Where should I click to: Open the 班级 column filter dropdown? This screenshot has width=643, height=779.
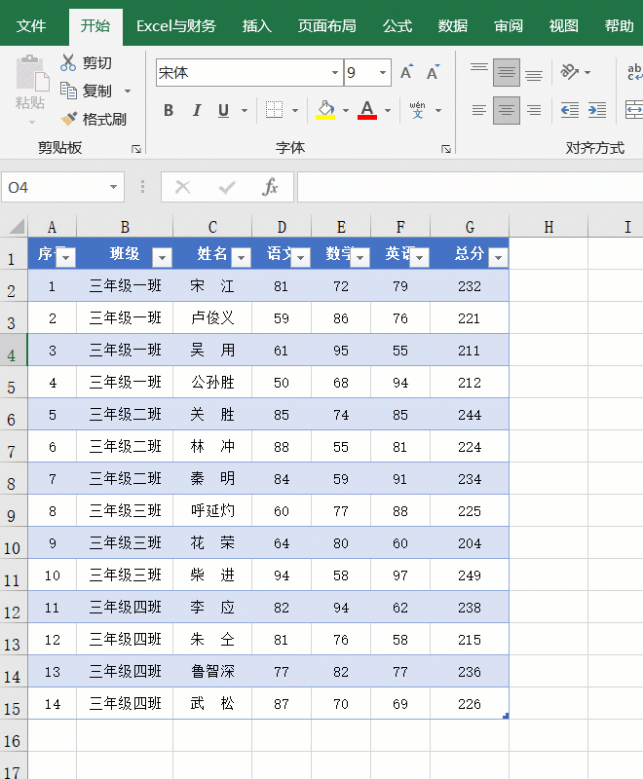point(162,257)
